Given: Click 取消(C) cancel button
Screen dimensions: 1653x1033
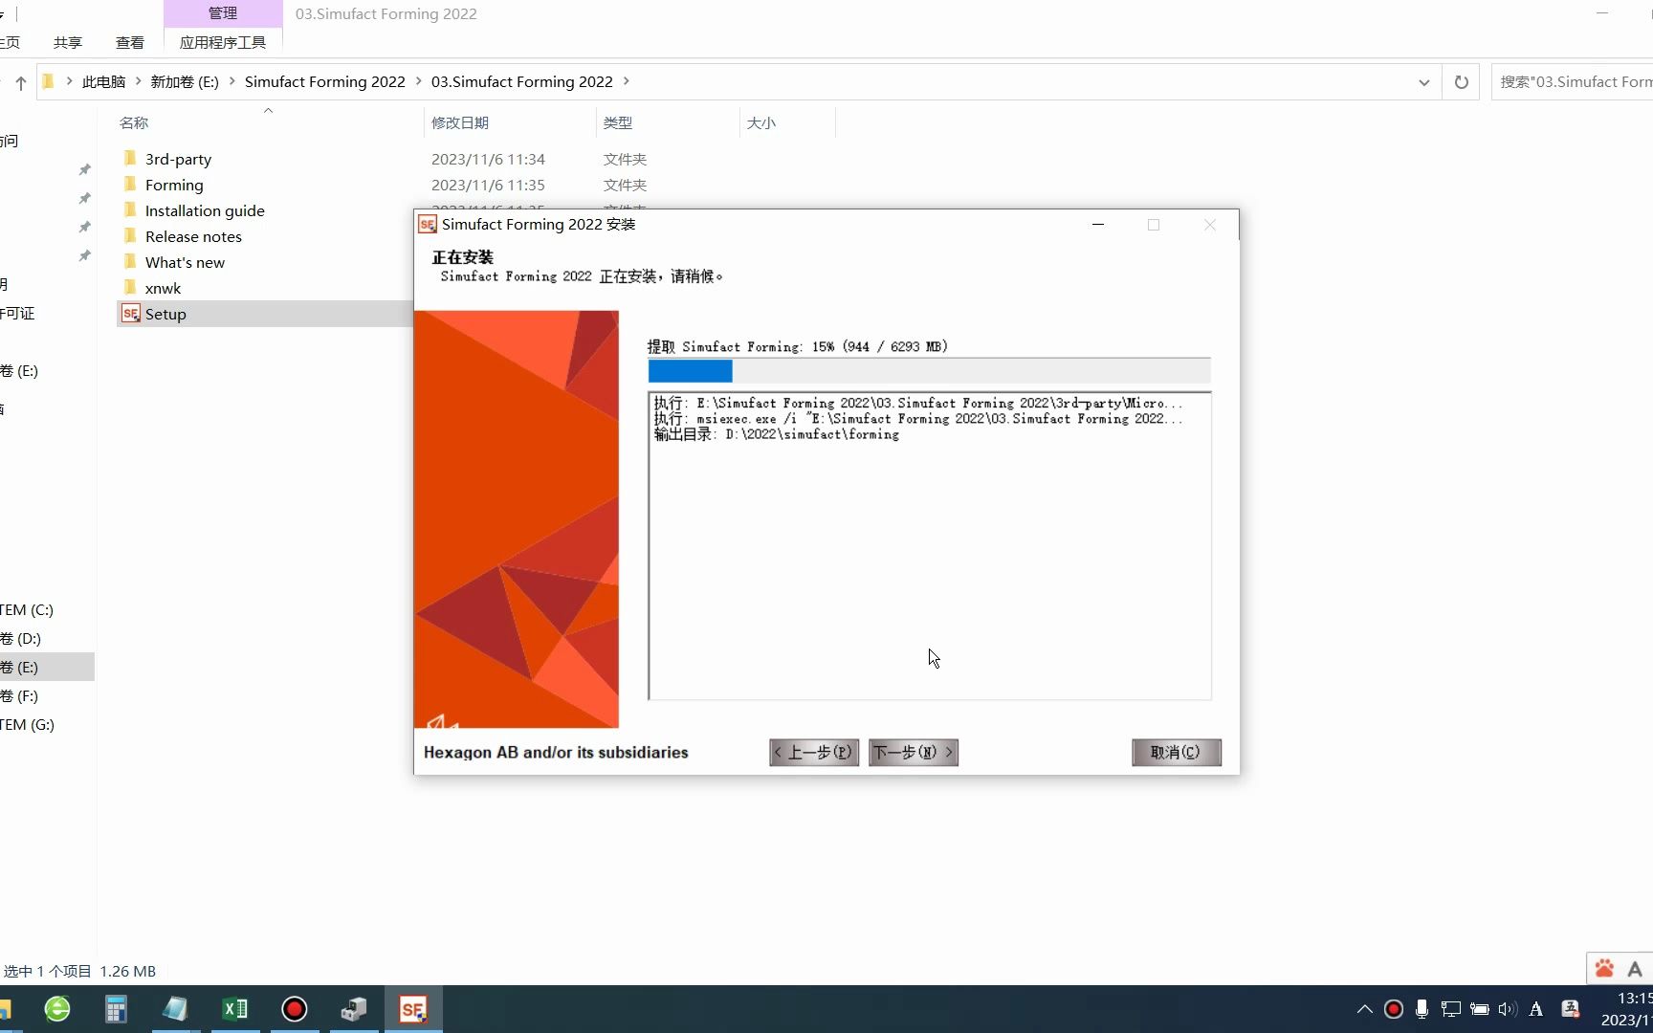Looking at the screenshot, I should [1177, 753].
